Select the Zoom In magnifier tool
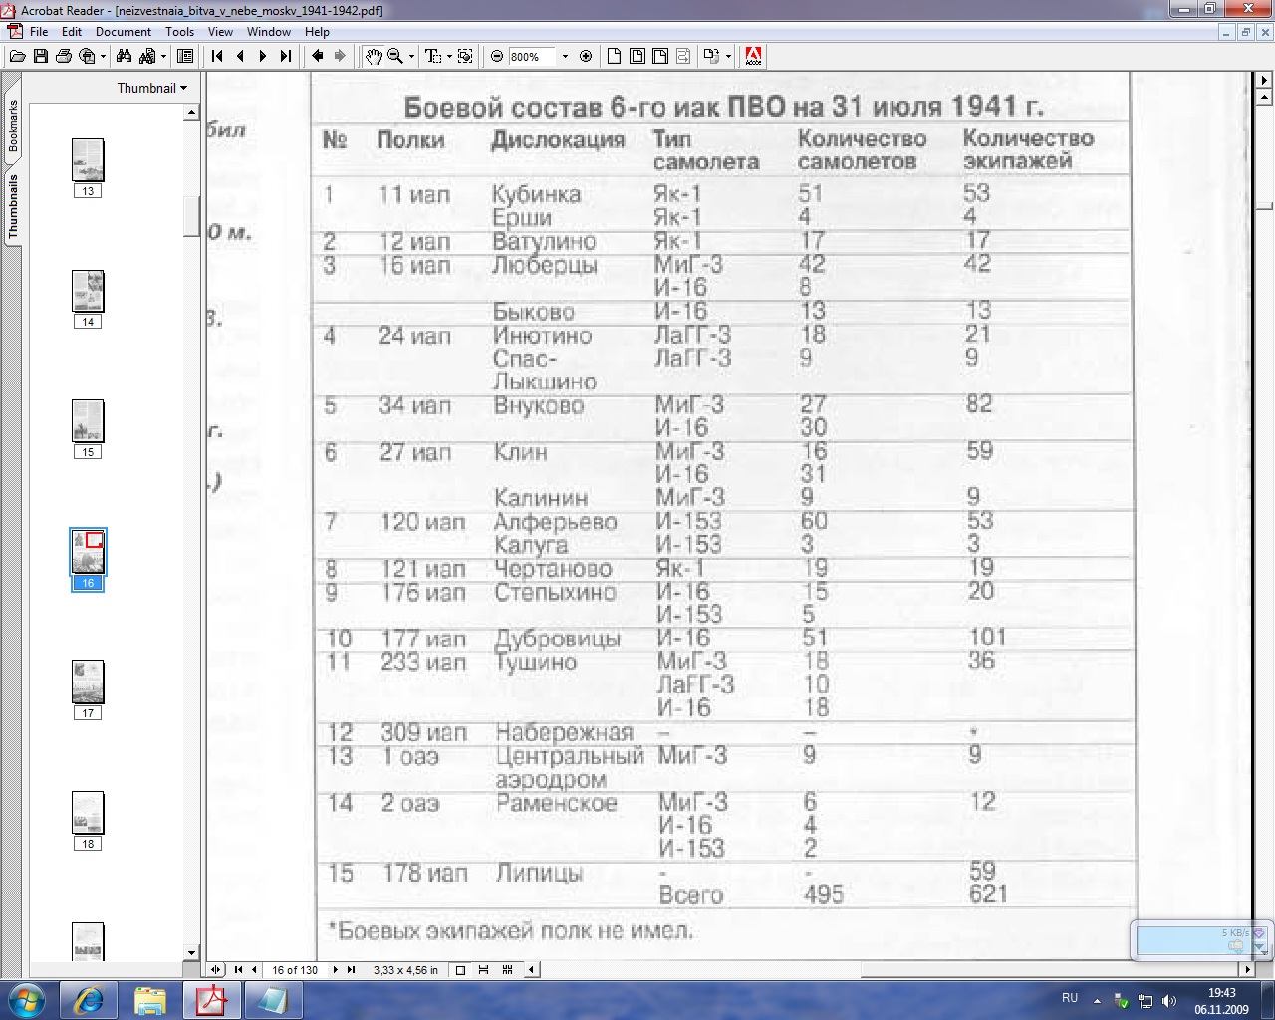 [x=395, y=57]
